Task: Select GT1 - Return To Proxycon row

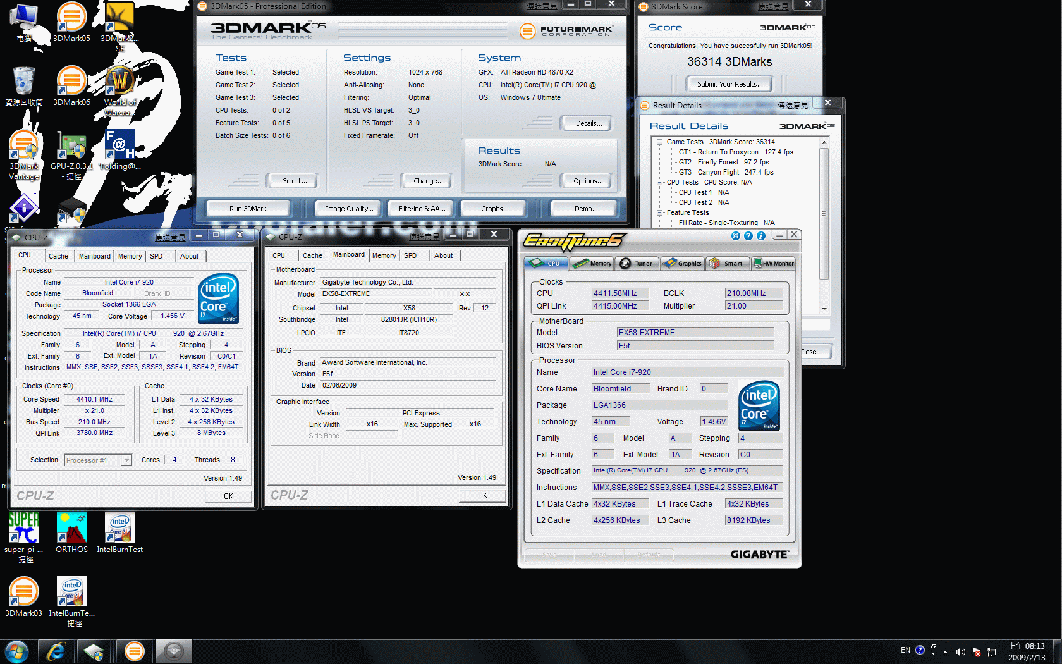Action: pos(736,152)
